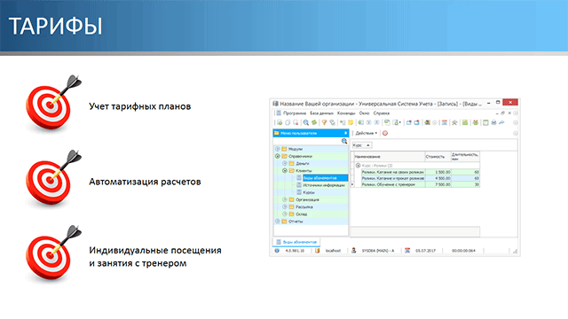Collapse the Меню пользователя panel arrow
568x319 pixels.
tap(345, 133)
